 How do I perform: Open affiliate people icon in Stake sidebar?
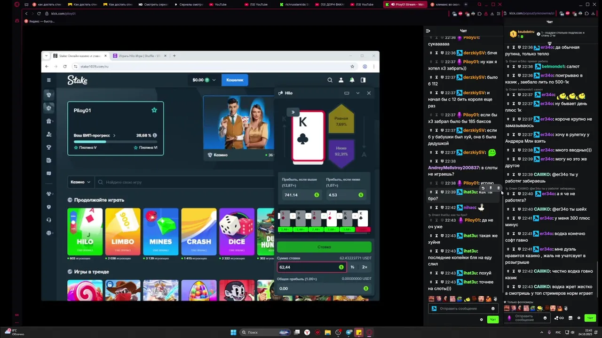coord(49,134)
